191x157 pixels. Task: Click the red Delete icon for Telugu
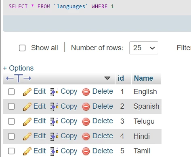click(x=86, y=121)
